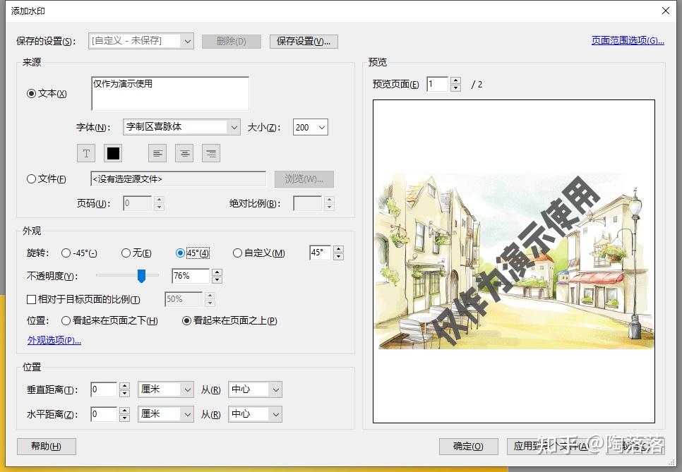Decrease opacity percentage with down arrow
Viewport: 682px width, 472px height.
[217, 280]
